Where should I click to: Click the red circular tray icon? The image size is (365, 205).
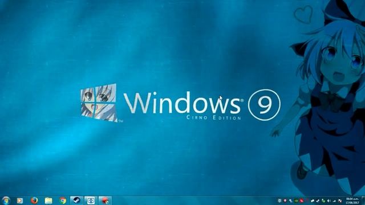point(302,200)
